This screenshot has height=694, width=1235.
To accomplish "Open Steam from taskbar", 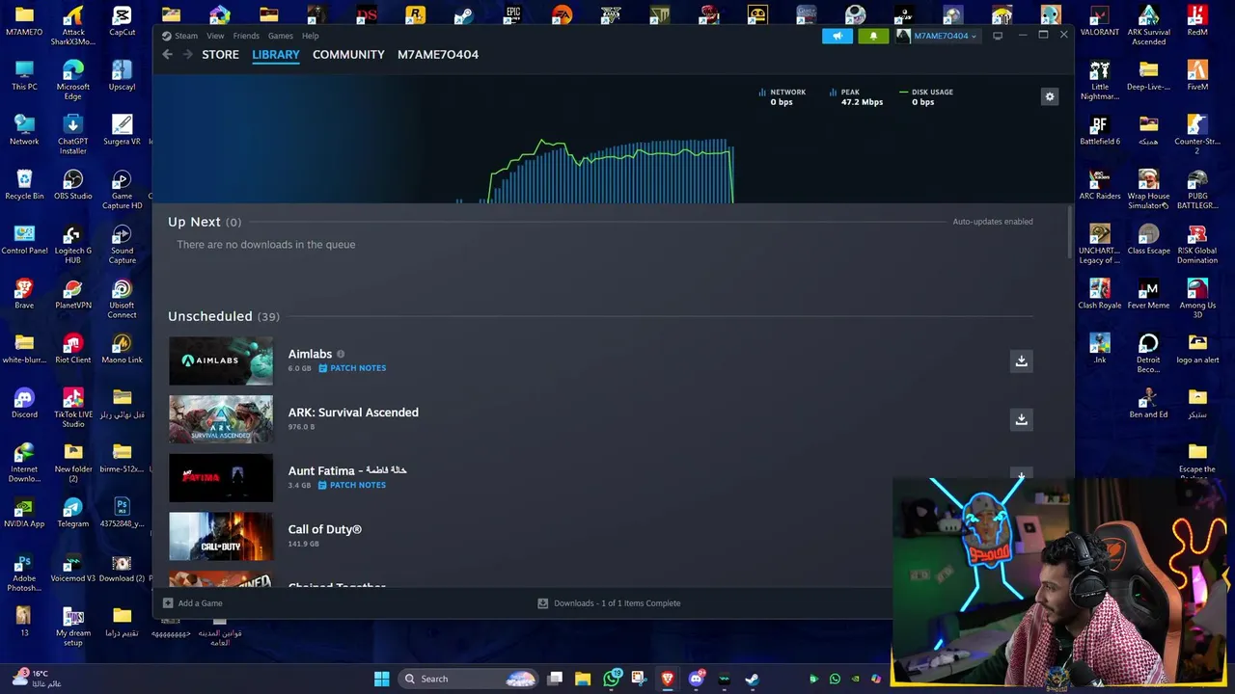I will point(752,679).
